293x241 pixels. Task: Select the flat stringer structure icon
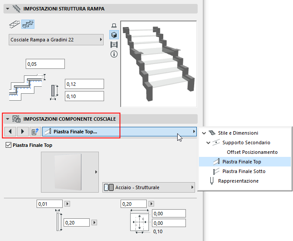[14, 24]
